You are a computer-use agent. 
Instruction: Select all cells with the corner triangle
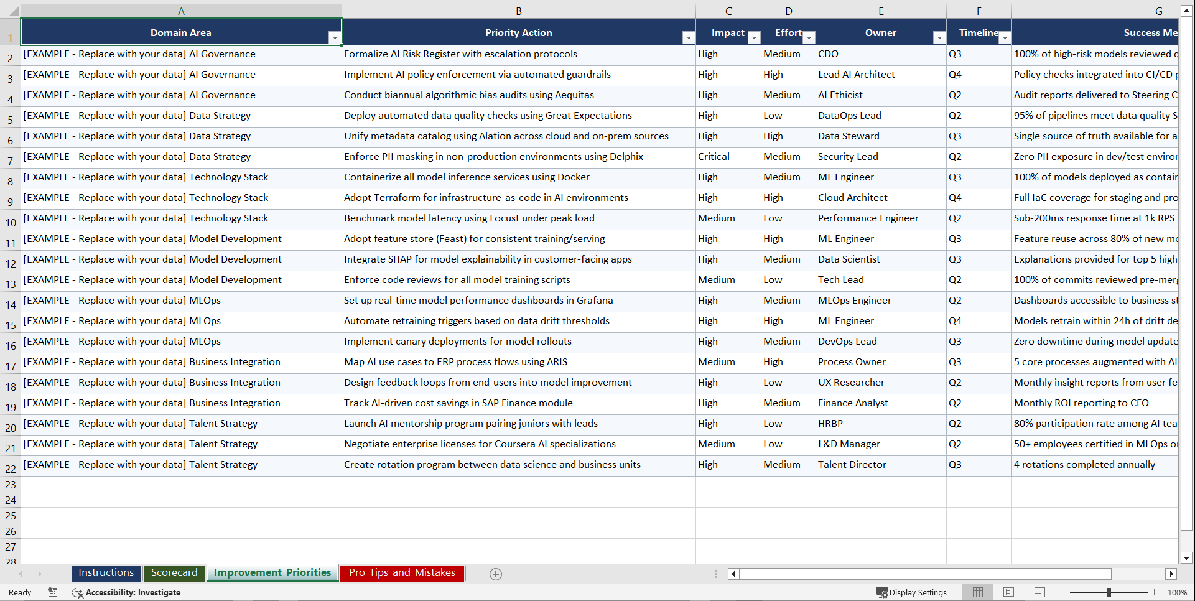tap(13, 11)
